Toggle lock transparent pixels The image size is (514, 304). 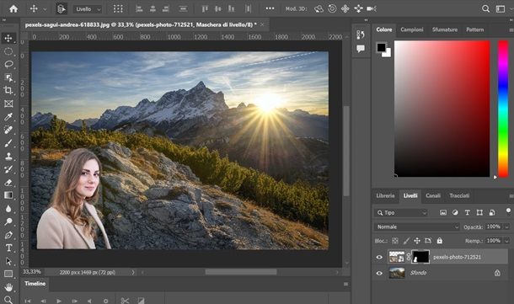tap(395, 241)
